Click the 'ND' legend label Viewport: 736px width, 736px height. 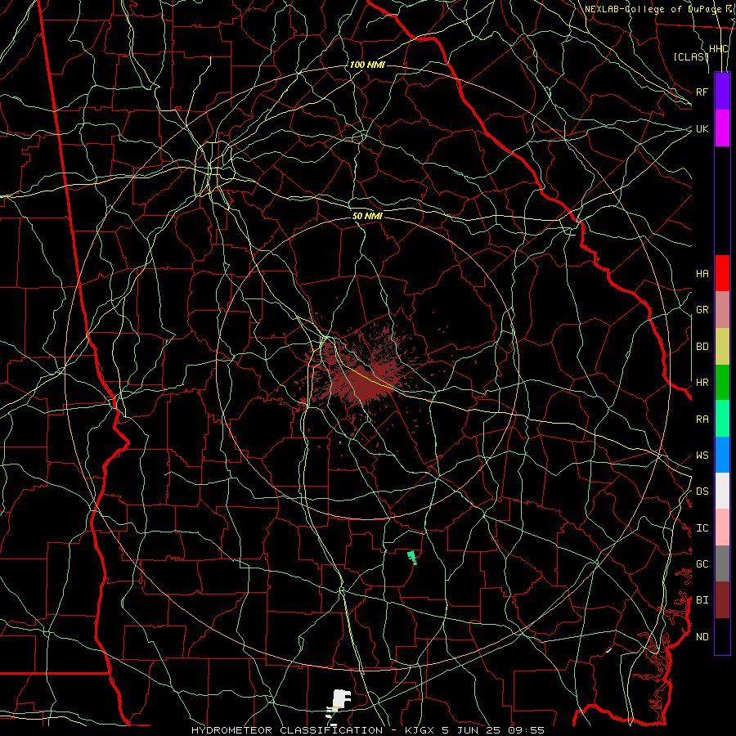pyautogui.click(x=702, y=637)
